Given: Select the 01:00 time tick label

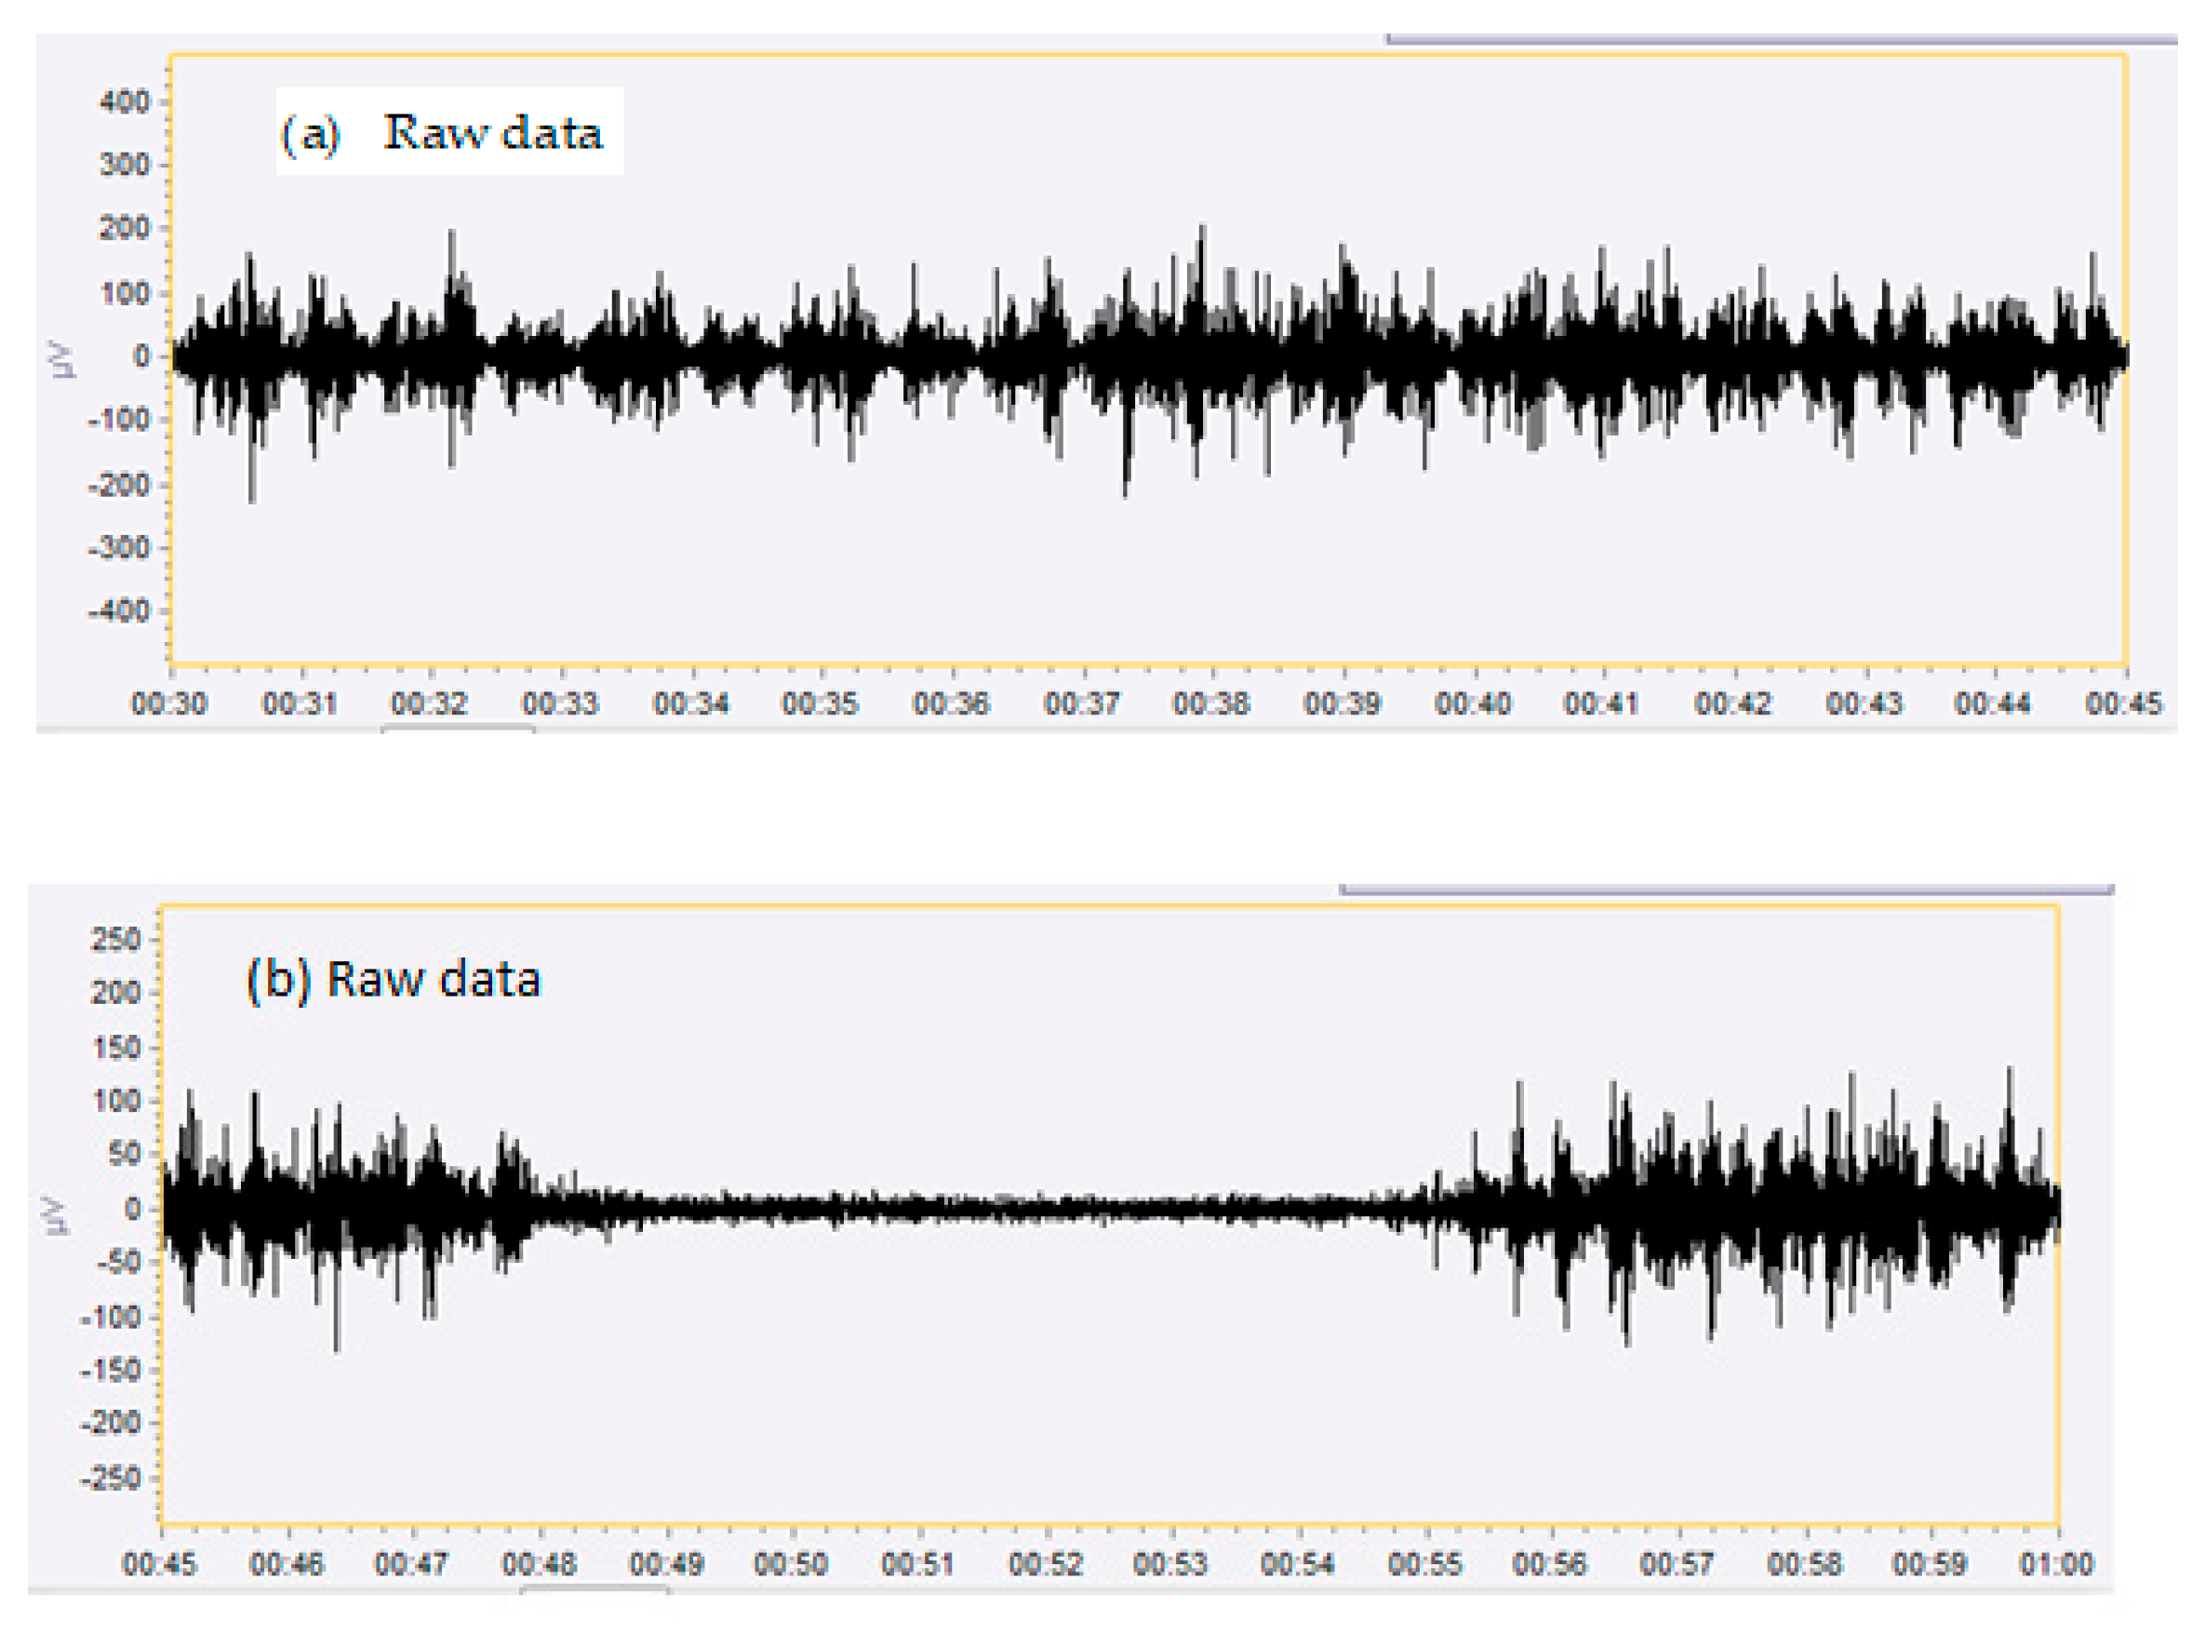Looking at the screenshot, I should point(2056,1564).
